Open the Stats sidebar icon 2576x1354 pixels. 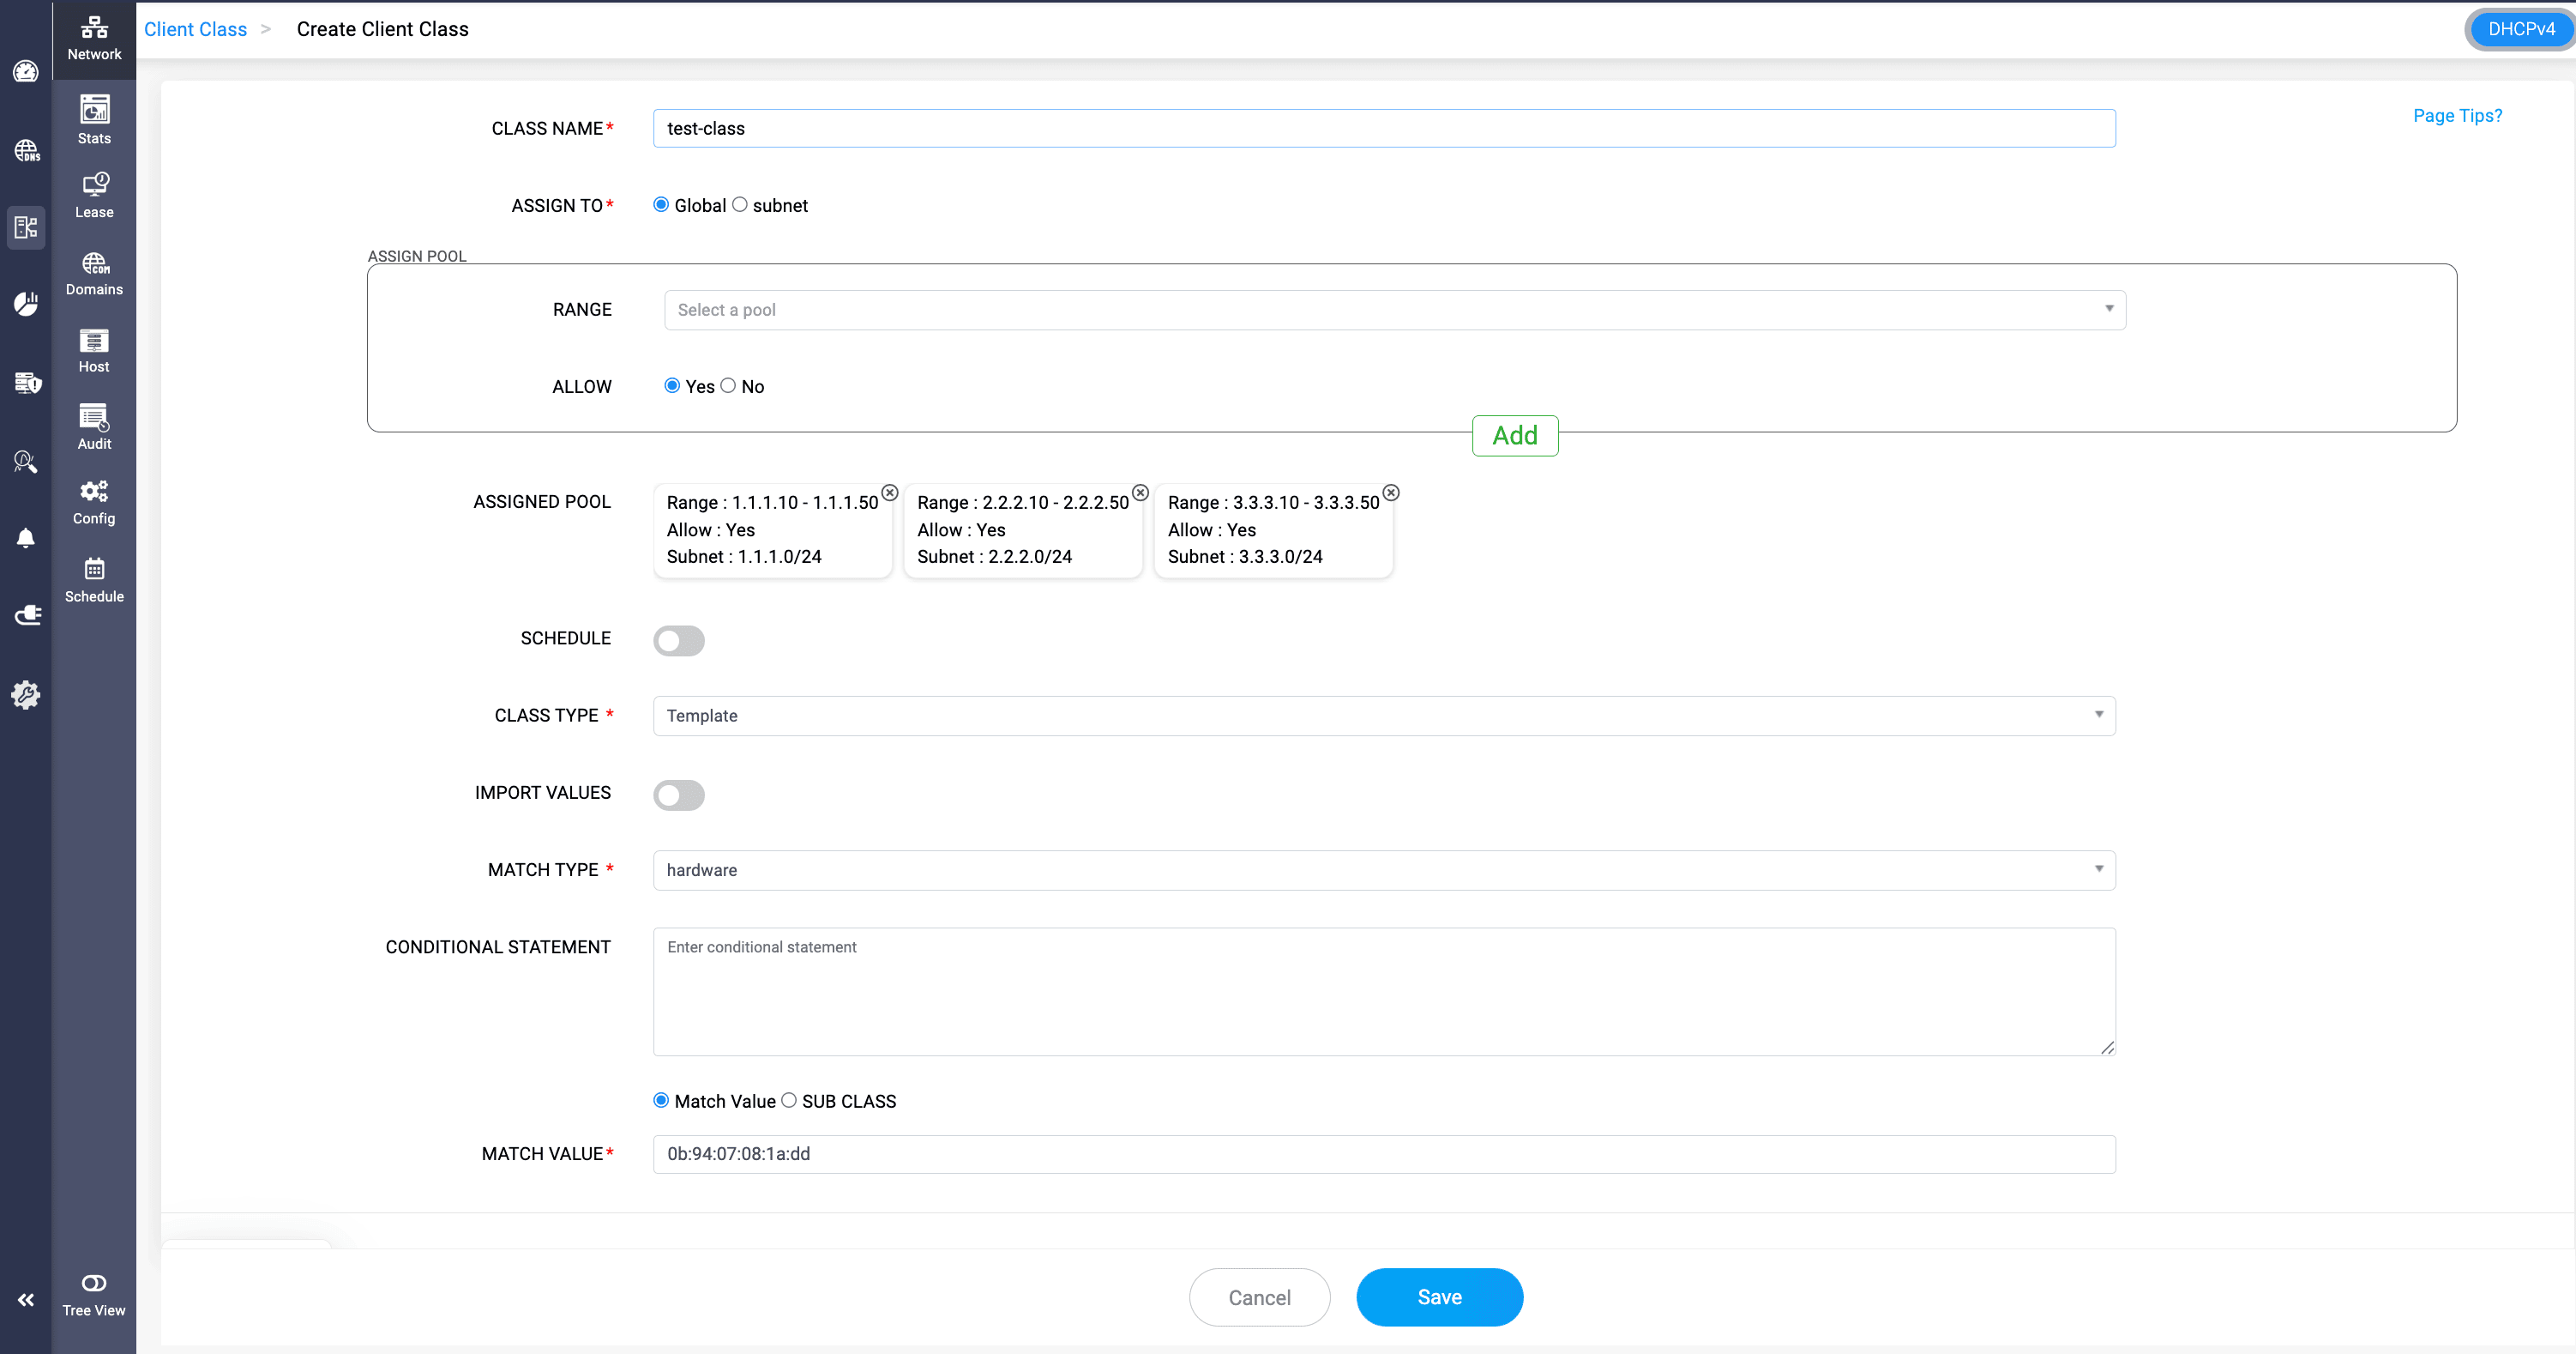click(x=94, y=119)
